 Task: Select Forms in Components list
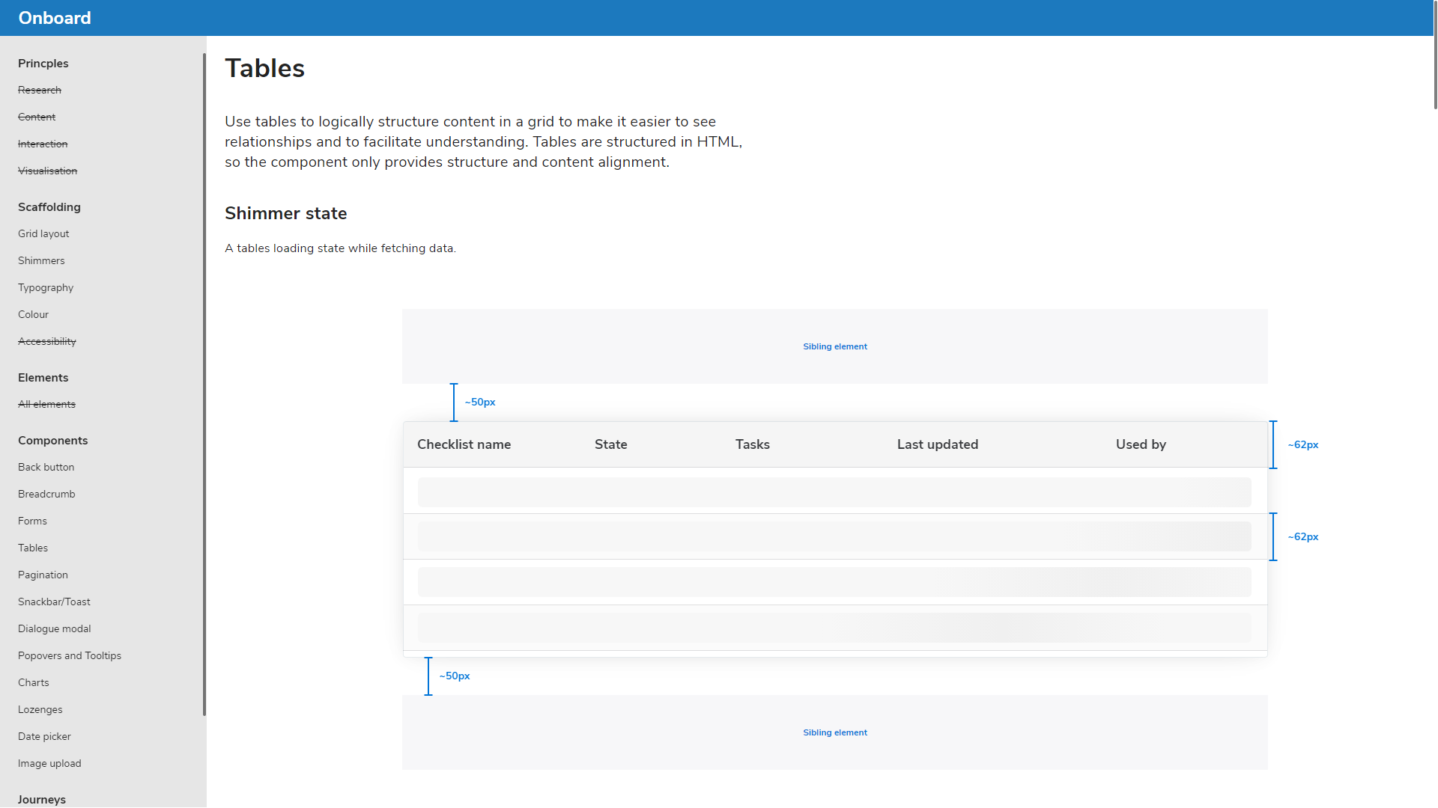pyautogui.click(x=32, y=521)
